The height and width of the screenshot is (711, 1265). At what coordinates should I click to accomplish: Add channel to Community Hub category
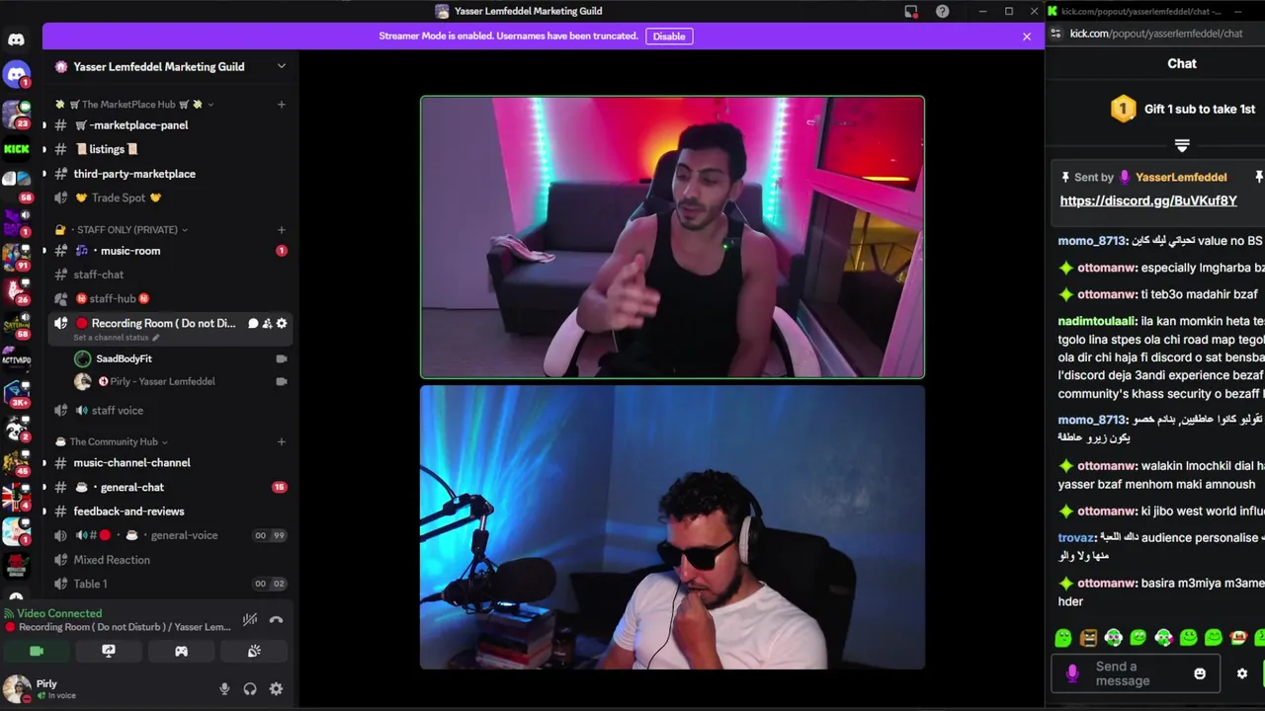[282, 441]
